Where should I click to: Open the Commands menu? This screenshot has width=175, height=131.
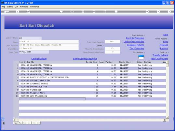coord(34,7)
